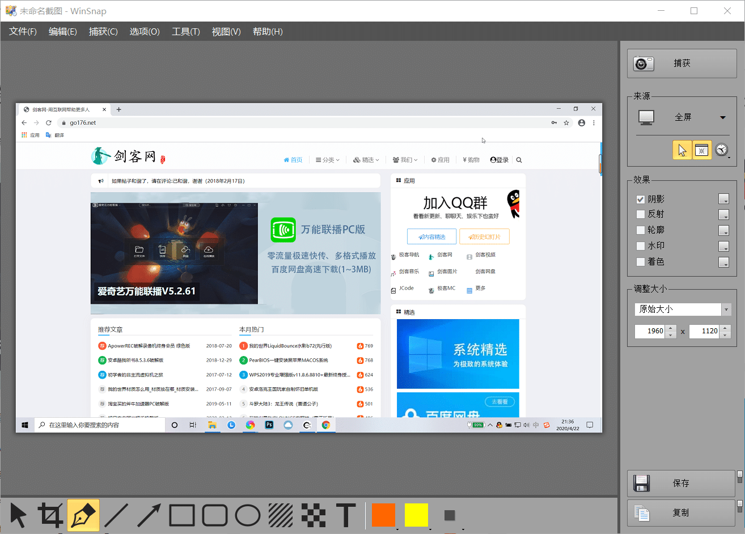Click the floppy disk save icon
Screen dimensions: 745x534
(x=641, y=483)
